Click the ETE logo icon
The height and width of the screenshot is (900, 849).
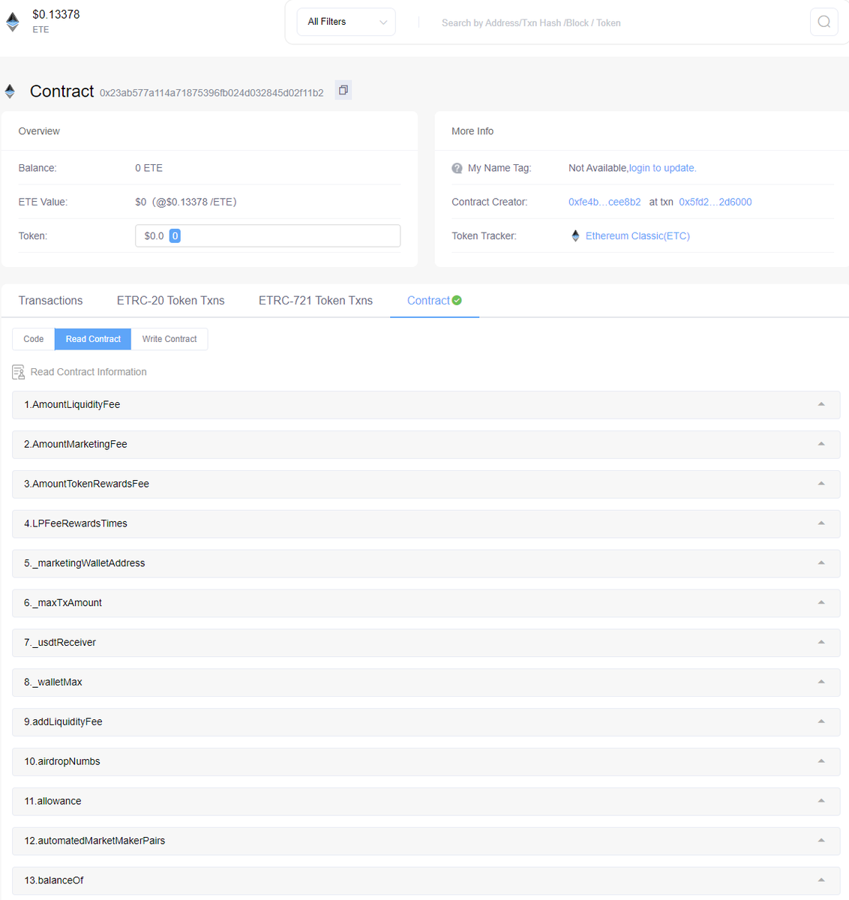coord(11,21)
